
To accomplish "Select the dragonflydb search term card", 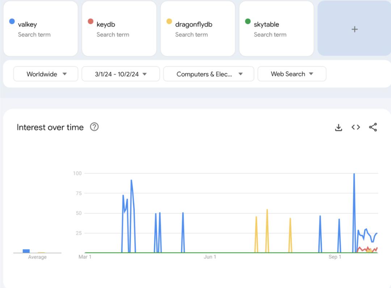I will point(198,29).
